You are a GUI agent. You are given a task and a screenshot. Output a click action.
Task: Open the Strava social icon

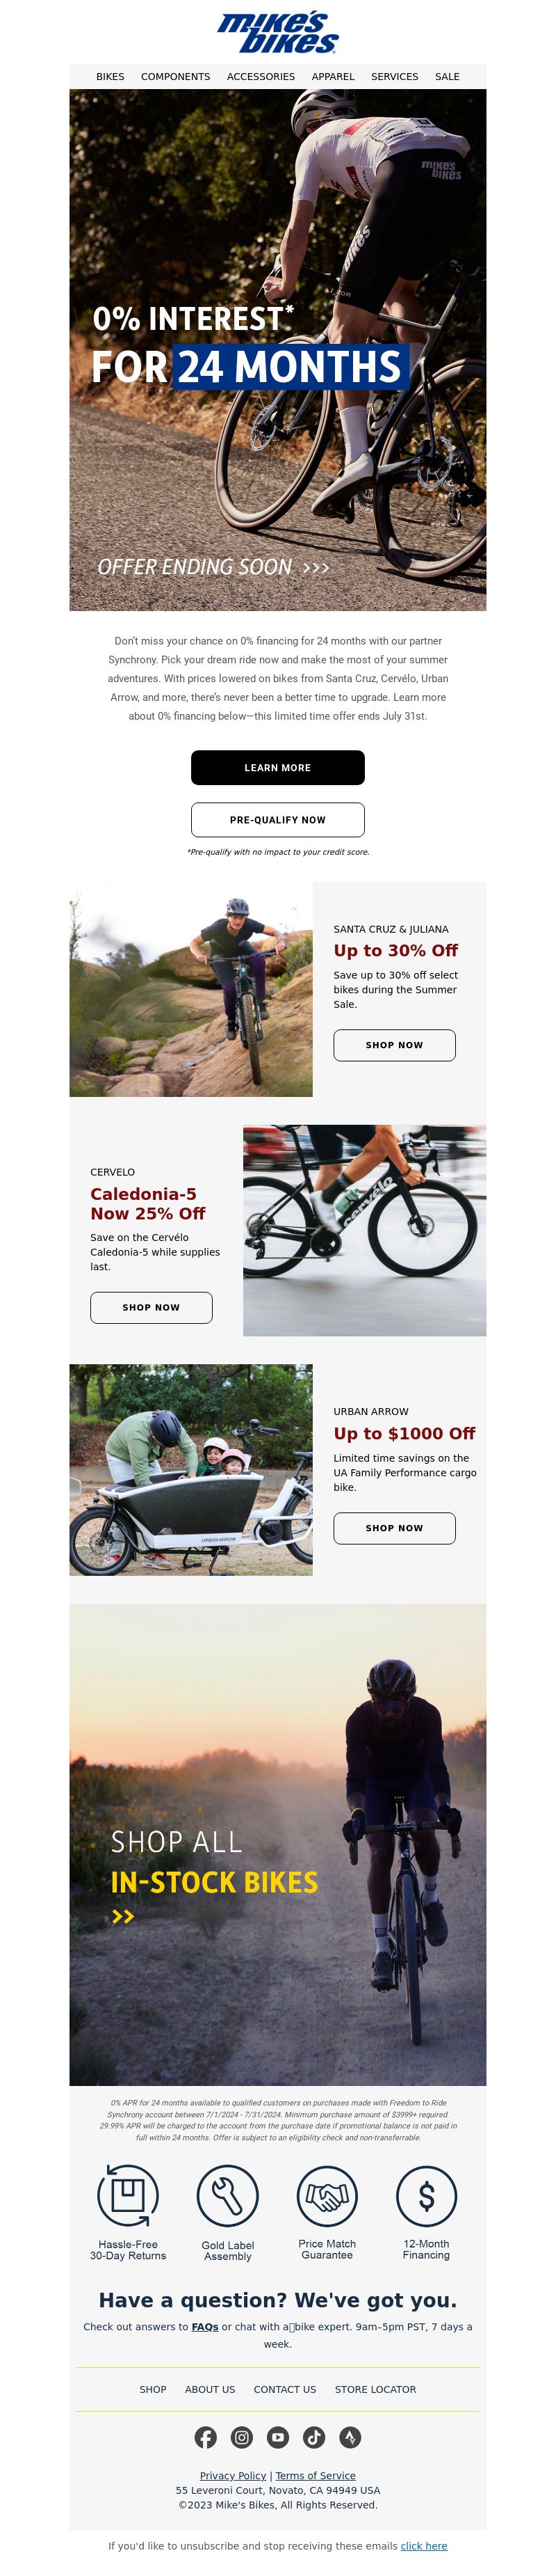(x=350, y=2438)
